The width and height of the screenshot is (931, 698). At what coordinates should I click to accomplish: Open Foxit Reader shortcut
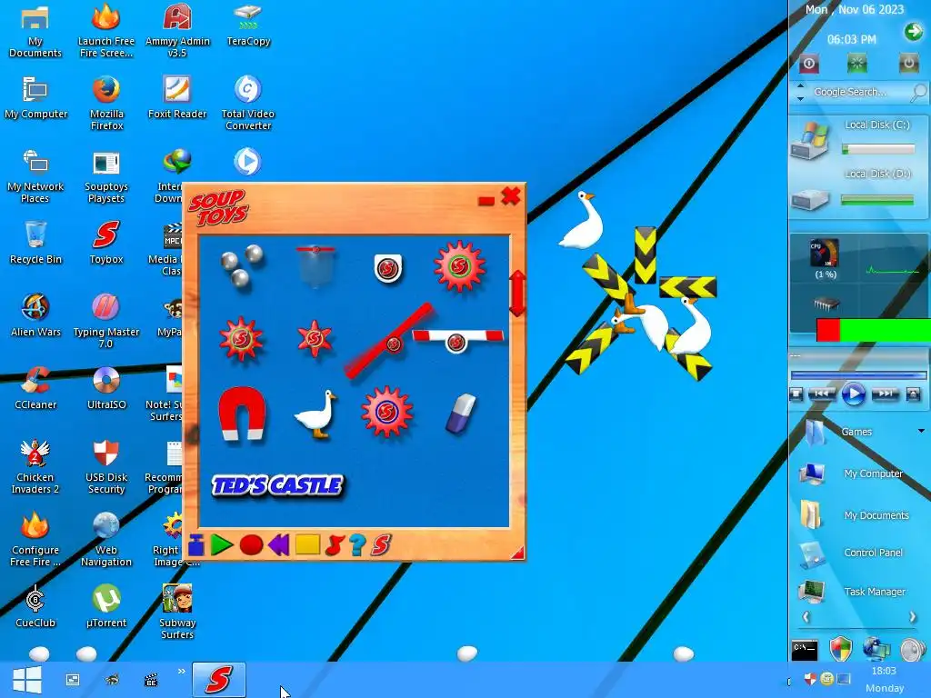pos(177,96)
